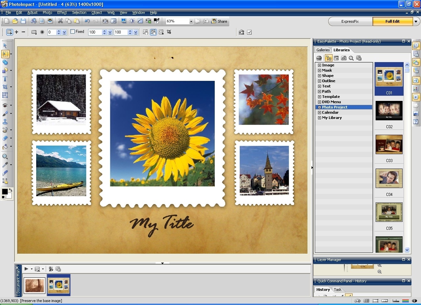Screen dimensions: 421x305
Task: Select the Zoom magnifier tool
Action: (x=5, y=157)
